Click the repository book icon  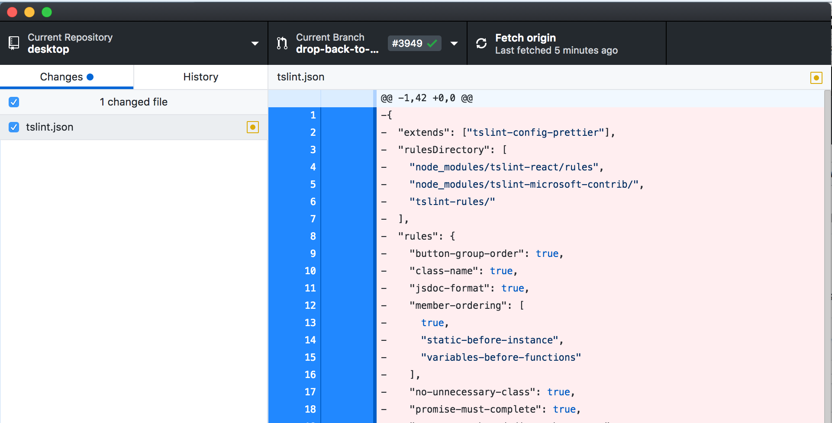click(13, 43)
